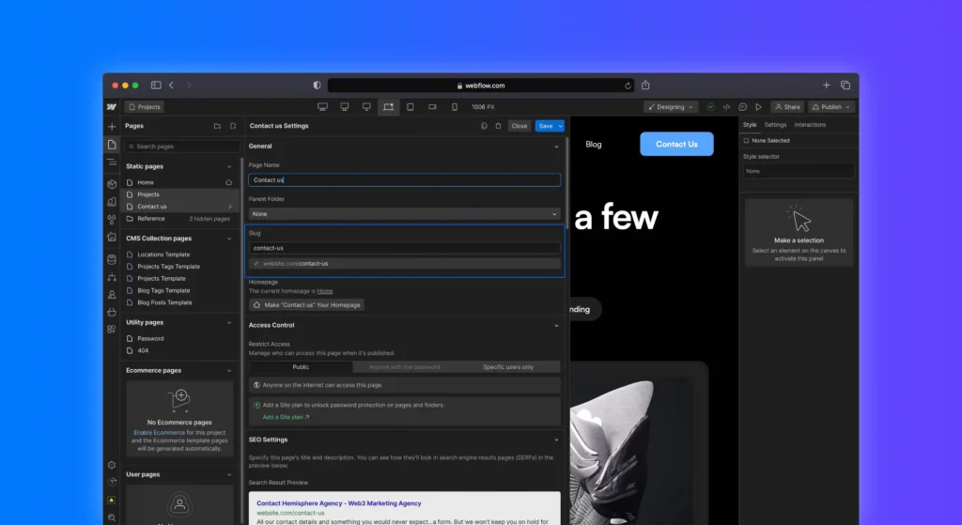
Task: Open the Pages panel icon
Action: coord(112,145)
